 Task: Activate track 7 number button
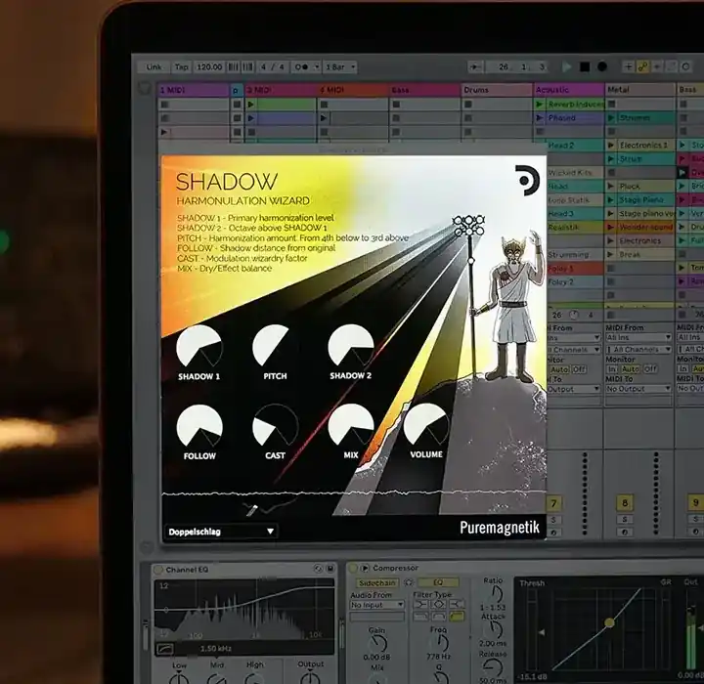pos(553,503)
